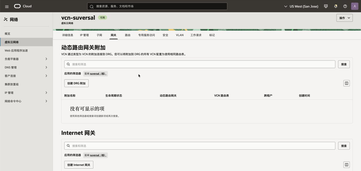Click 搜索 button for DRG attachments
Screen dimensions: 361x171
[x=344, y=64]
